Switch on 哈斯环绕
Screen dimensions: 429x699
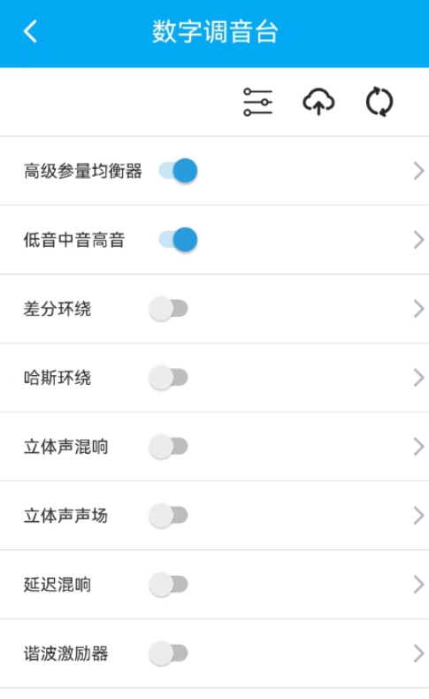pos(168,378)
